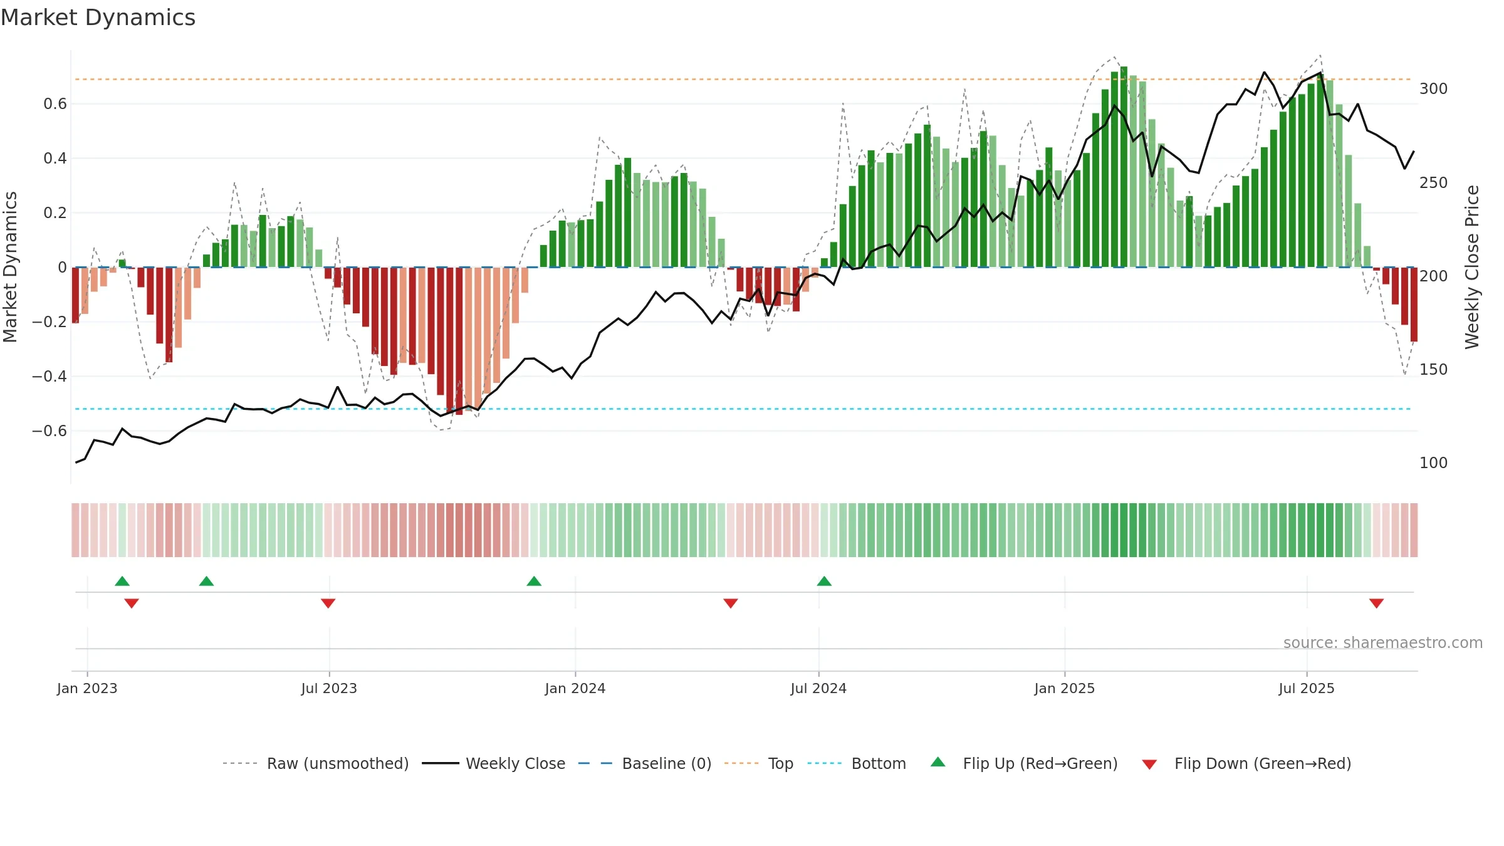Image resolution: width=1504 pixels, height=846 pixels.
Task: Click the darkest red heat strip cell in late 2023
Action: click(x=459, y=530)
